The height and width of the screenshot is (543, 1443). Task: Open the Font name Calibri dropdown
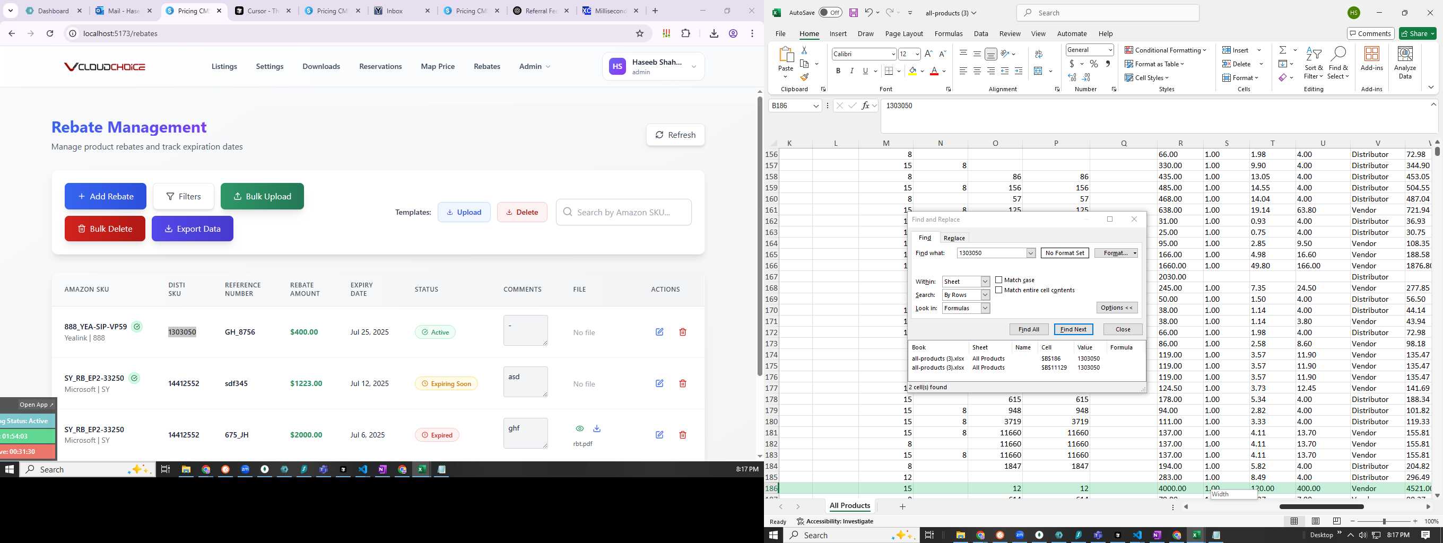pyautogui.click(x=893, y=54)
